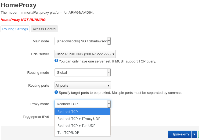Screen dimensions: 199x140
Task: Click the Routing mode Global field
Action: tap(81, 72)
